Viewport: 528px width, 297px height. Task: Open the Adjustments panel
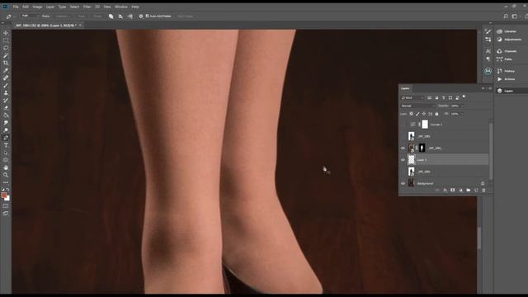coord(509,40)
